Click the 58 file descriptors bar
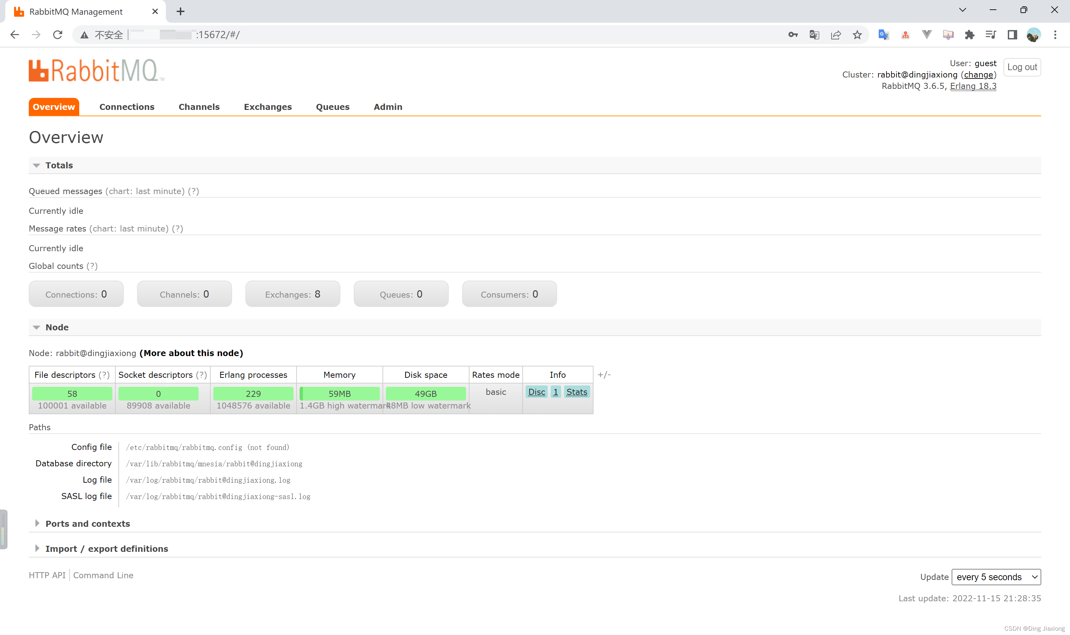Image resolution: width=1070 pixels, height=635 pixels. point(72,394)
